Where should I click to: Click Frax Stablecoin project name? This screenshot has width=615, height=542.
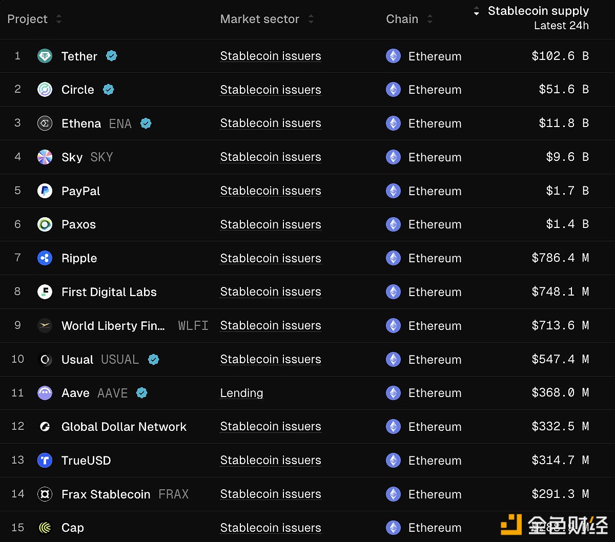(x=106, y=494)
